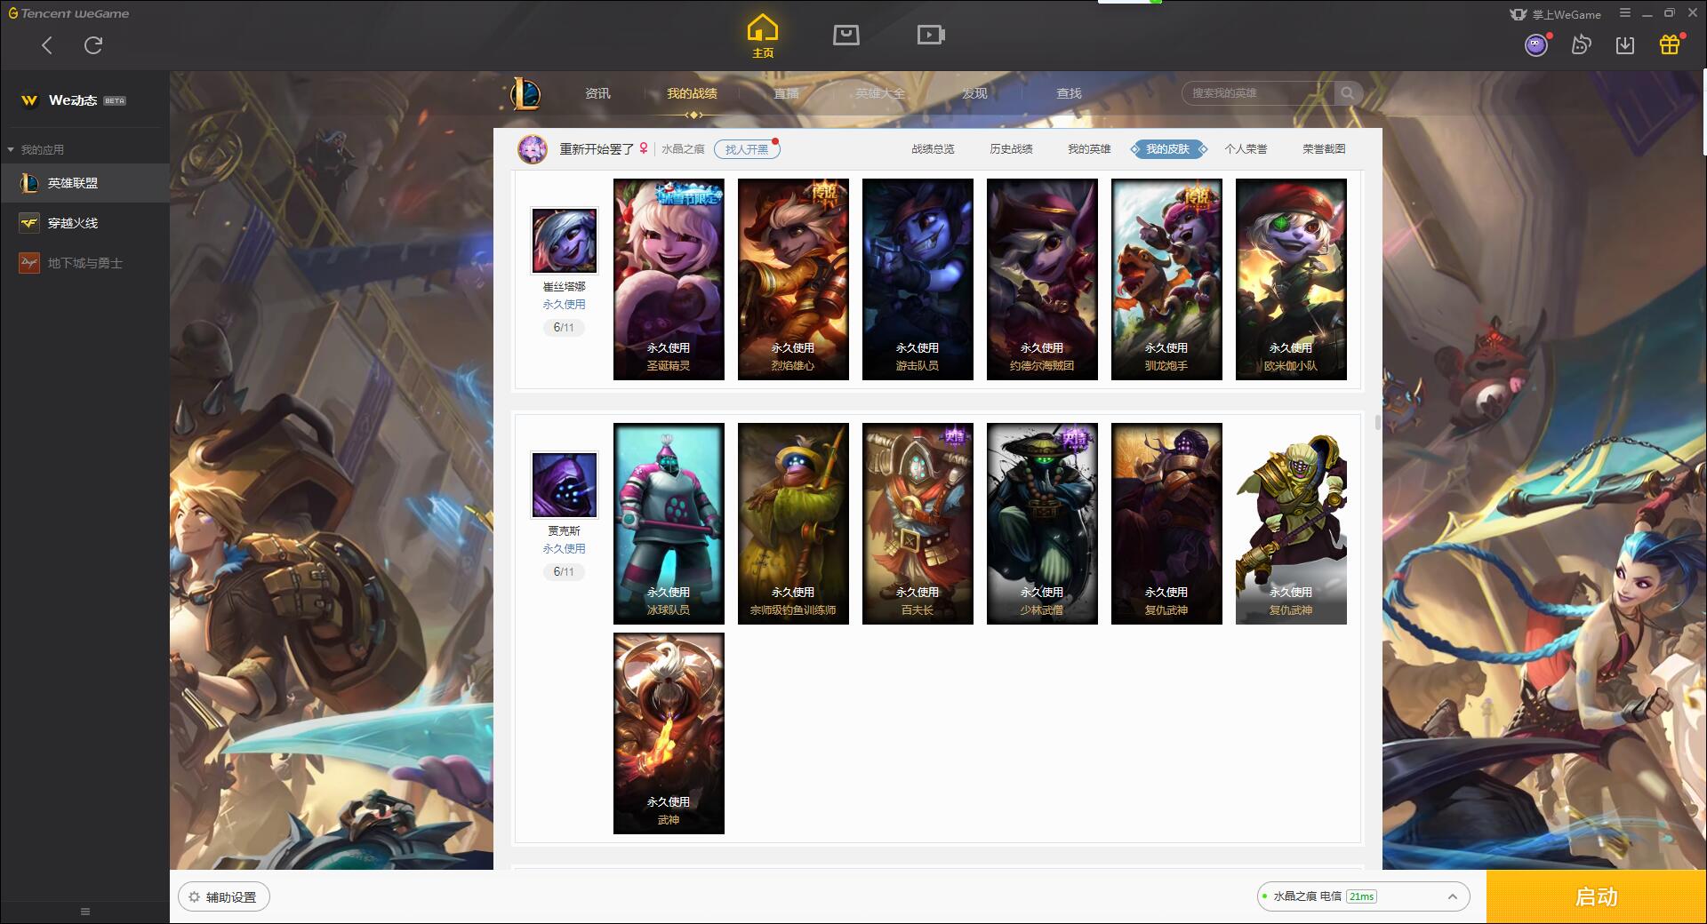
Task: Open the 宗师级钓鱼训练师 skin card
Action: point(793,523)
